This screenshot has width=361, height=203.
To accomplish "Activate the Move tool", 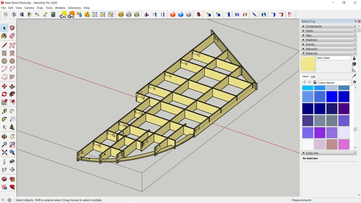I will coord(4,86).
